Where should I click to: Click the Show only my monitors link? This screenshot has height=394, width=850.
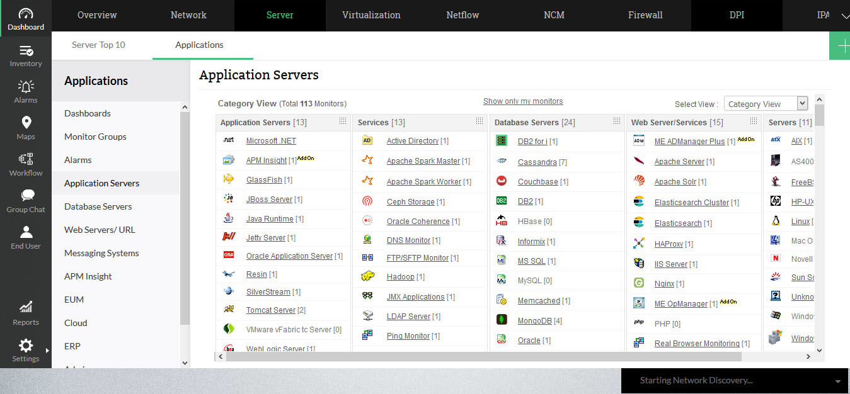(523, 101)
